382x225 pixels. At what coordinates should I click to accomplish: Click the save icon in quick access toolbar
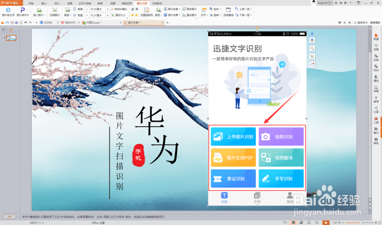pos(7,22)
